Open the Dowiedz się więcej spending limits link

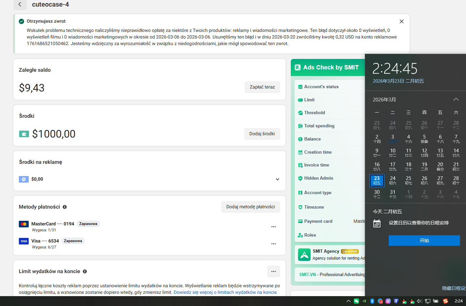(225, 292)
